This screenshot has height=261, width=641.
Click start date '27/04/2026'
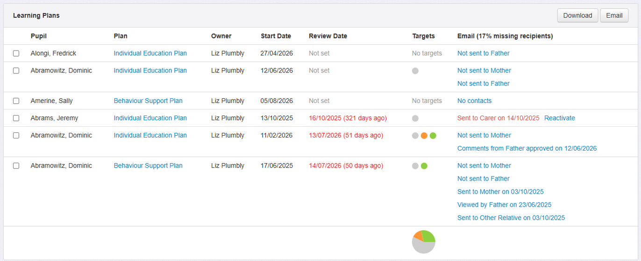[277, 53]
